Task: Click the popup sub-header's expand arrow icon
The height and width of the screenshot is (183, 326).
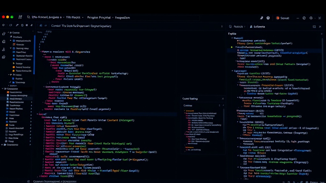Action: (223, 105)
